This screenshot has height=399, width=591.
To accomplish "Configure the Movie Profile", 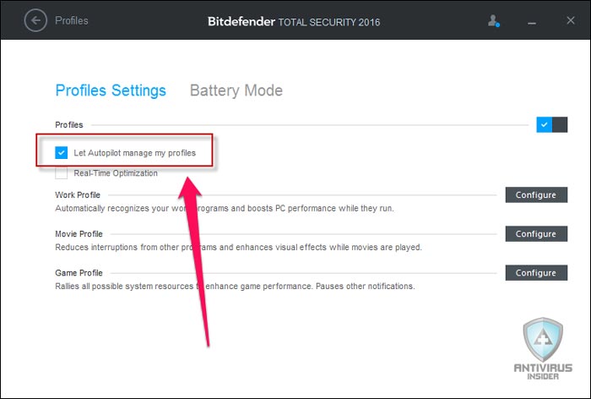I will pos(536,233).
